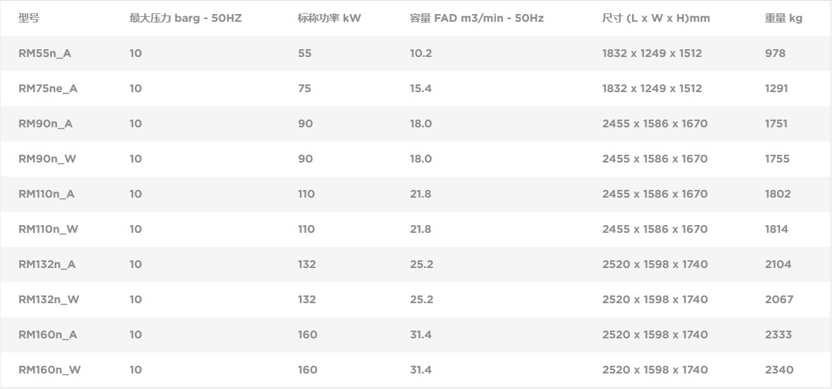Click the RM110n_W row label
The image size is (832, 389).
coord(49,229)
